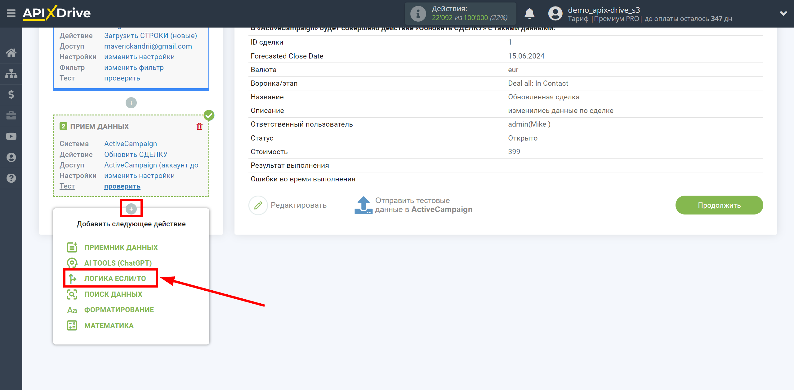Click the Редактировать link
This screenshot has width=794, height=390.
[x=299, y=205]
